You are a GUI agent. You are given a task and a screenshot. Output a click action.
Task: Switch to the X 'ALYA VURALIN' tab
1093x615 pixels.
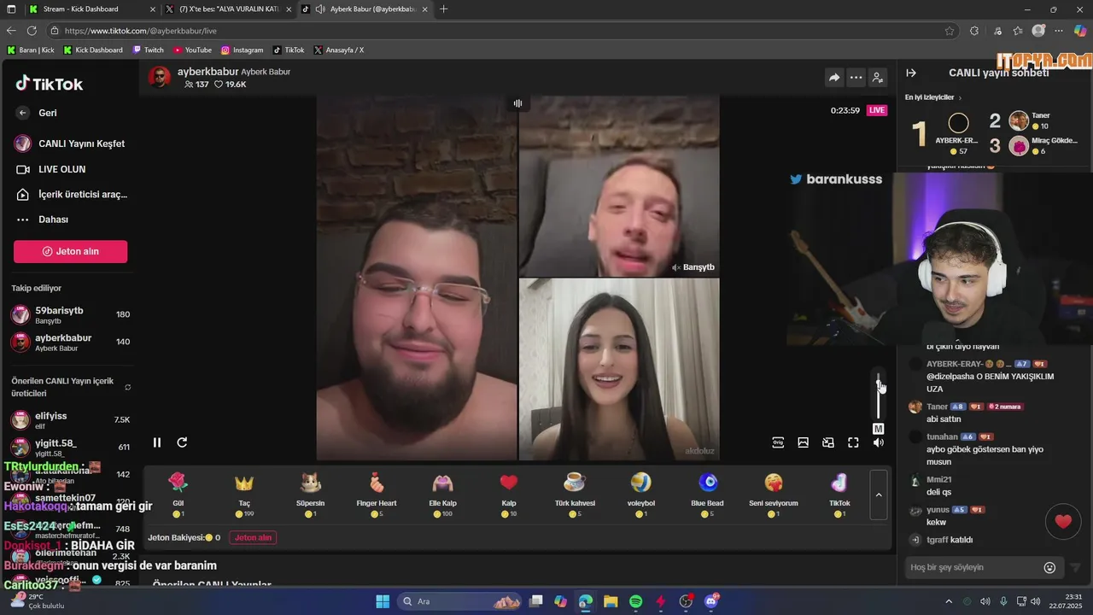click(226, 9)
